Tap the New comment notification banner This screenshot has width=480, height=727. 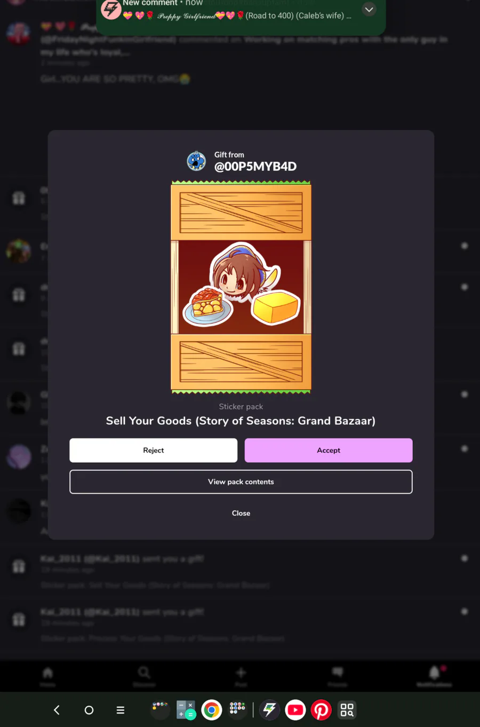tap(241, 13)
